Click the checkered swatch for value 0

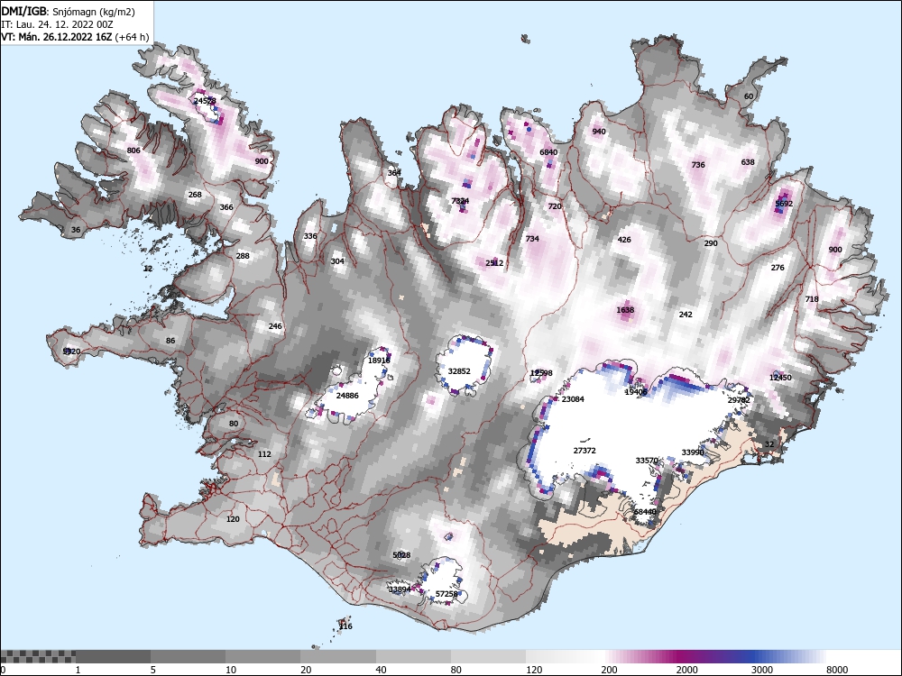pyautogui.click(x=37, y=656)
